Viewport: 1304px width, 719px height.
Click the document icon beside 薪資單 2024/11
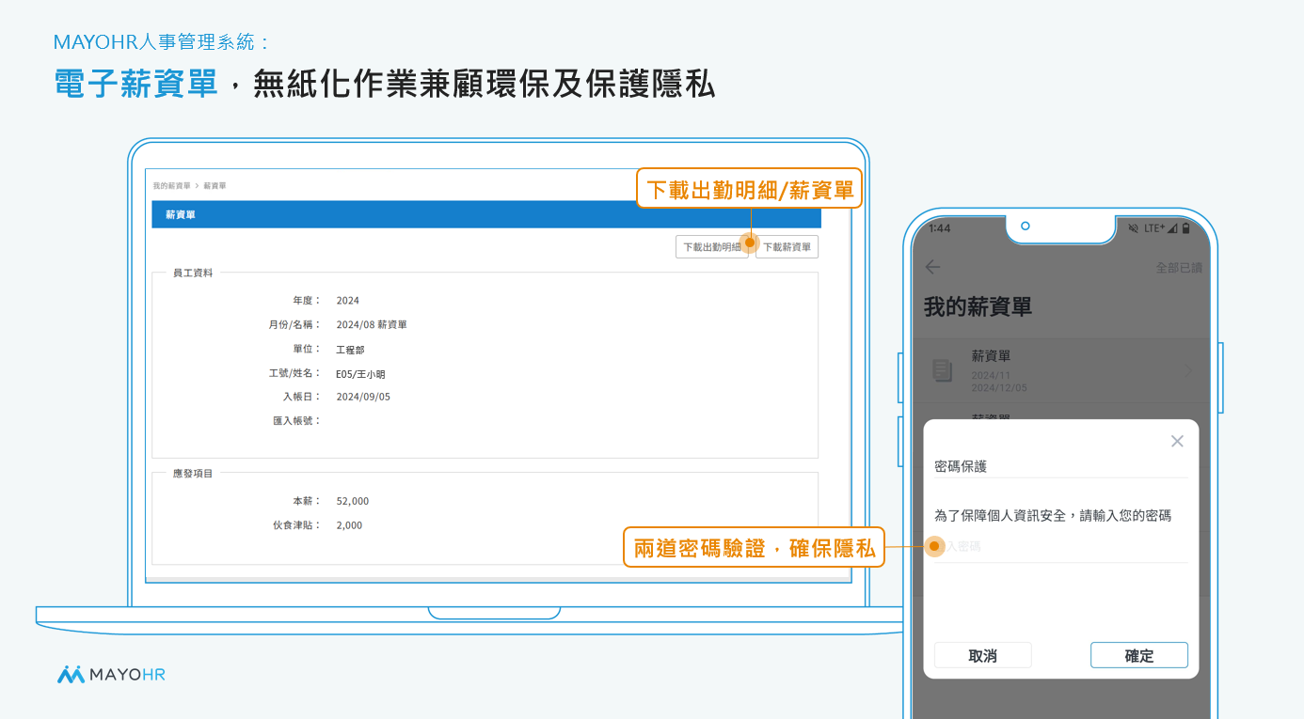[942, 370]
